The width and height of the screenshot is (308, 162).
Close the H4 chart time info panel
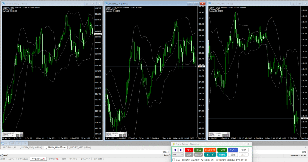point(125,133)
